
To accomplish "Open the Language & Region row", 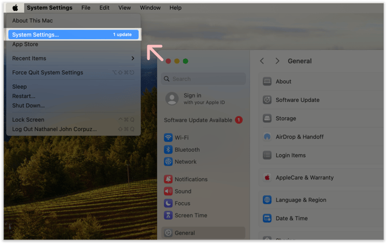I will [x=300, y=200].
